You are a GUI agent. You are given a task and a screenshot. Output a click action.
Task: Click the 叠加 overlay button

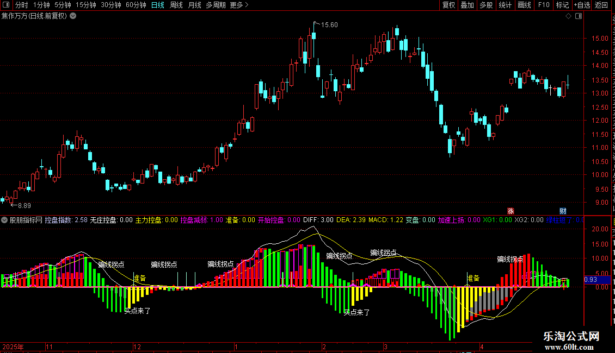[x=467, y=5]
